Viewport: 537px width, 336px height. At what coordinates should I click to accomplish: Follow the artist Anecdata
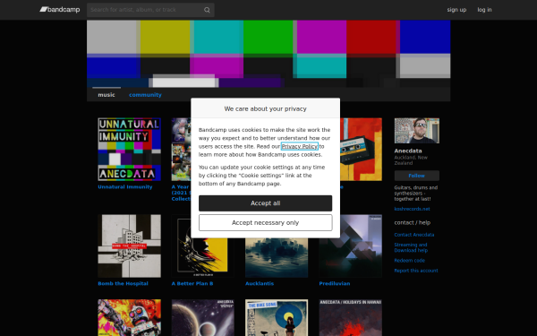[x=417, y=176]
